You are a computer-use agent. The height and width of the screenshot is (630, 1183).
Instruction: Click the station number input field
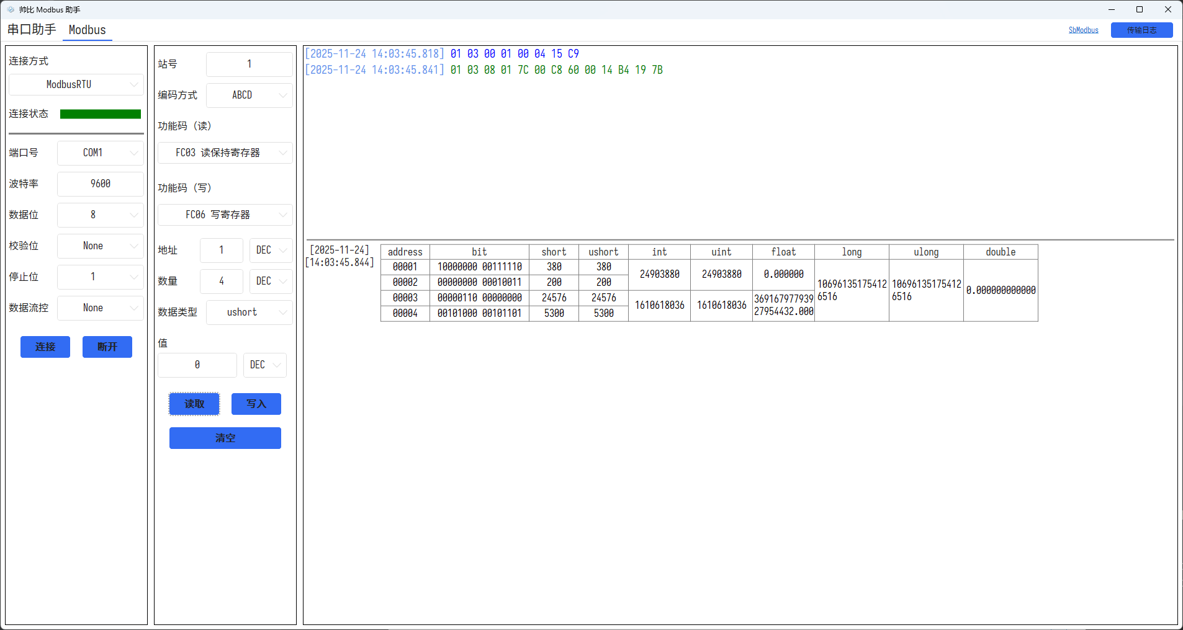click(249, 64)
